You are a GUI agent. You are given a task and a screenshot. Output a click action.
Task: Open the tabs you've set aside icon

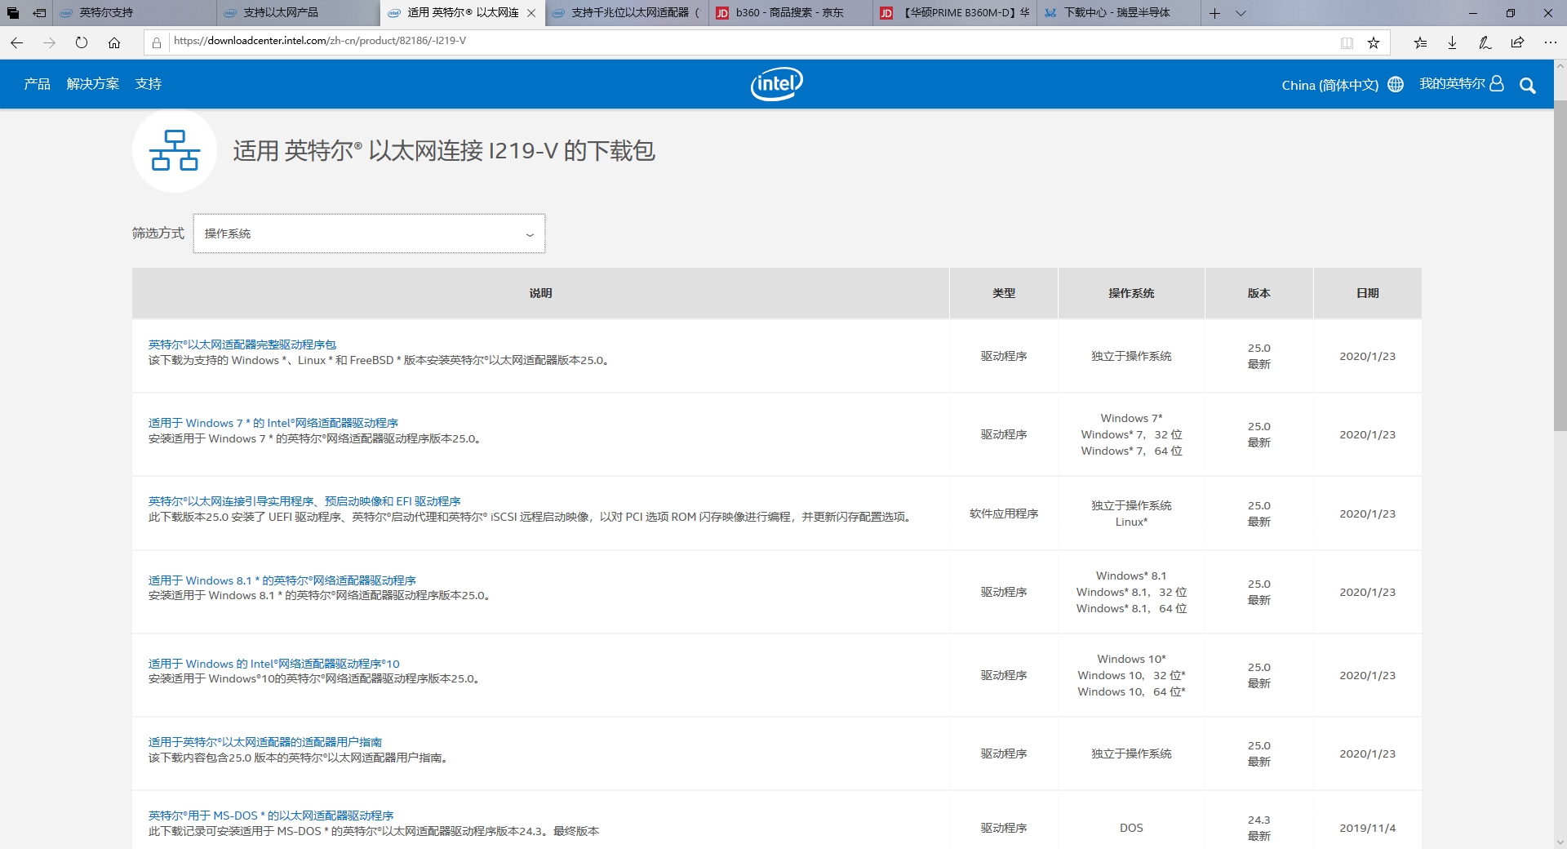(x=13, y=13)
